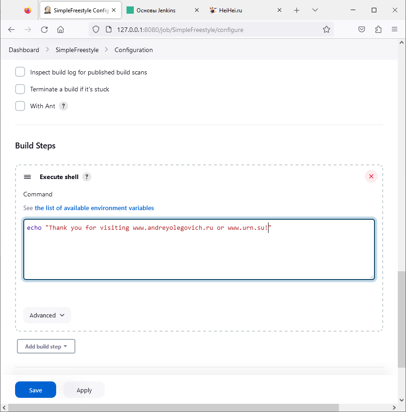
Task: Open the Pocket save icon
Action: click(362, 29)
